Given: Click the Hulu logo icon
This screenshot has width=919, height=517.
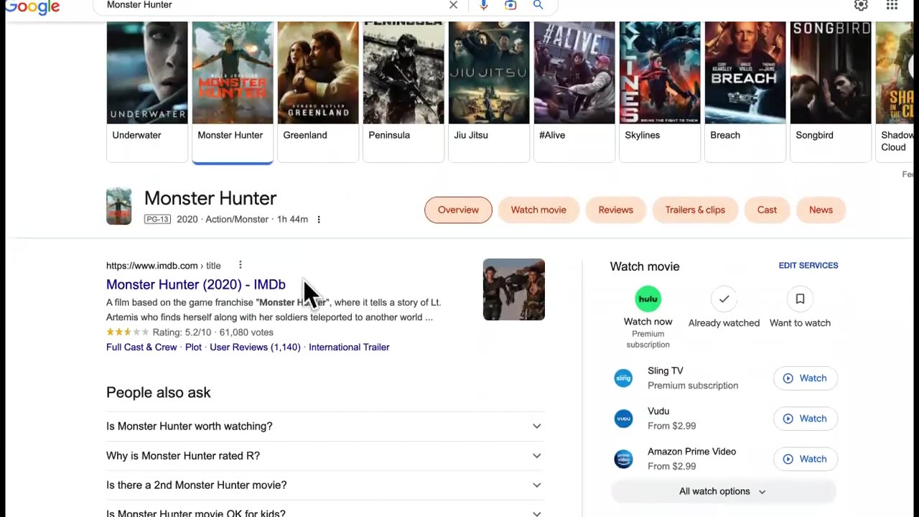Looking at the screenshot, I should (x=648, y=299).
